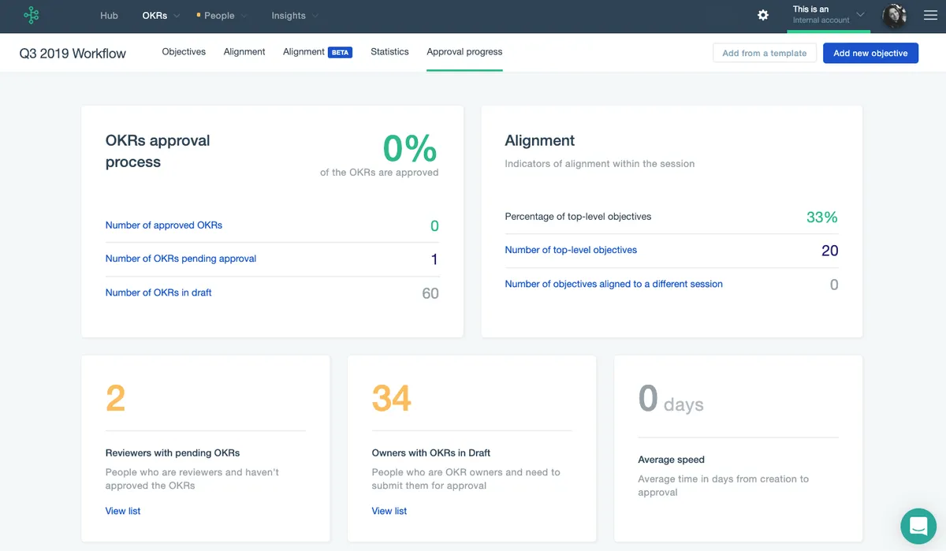Click Add new objective button
The image size is (946, 551).
[x=870, y=53]
